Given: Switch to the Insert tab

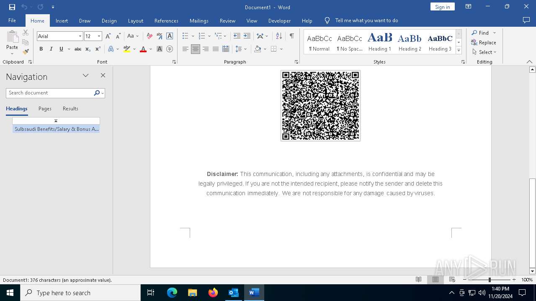Looking at the screenshot, I should pyautogui.click(x=62, y=20).
